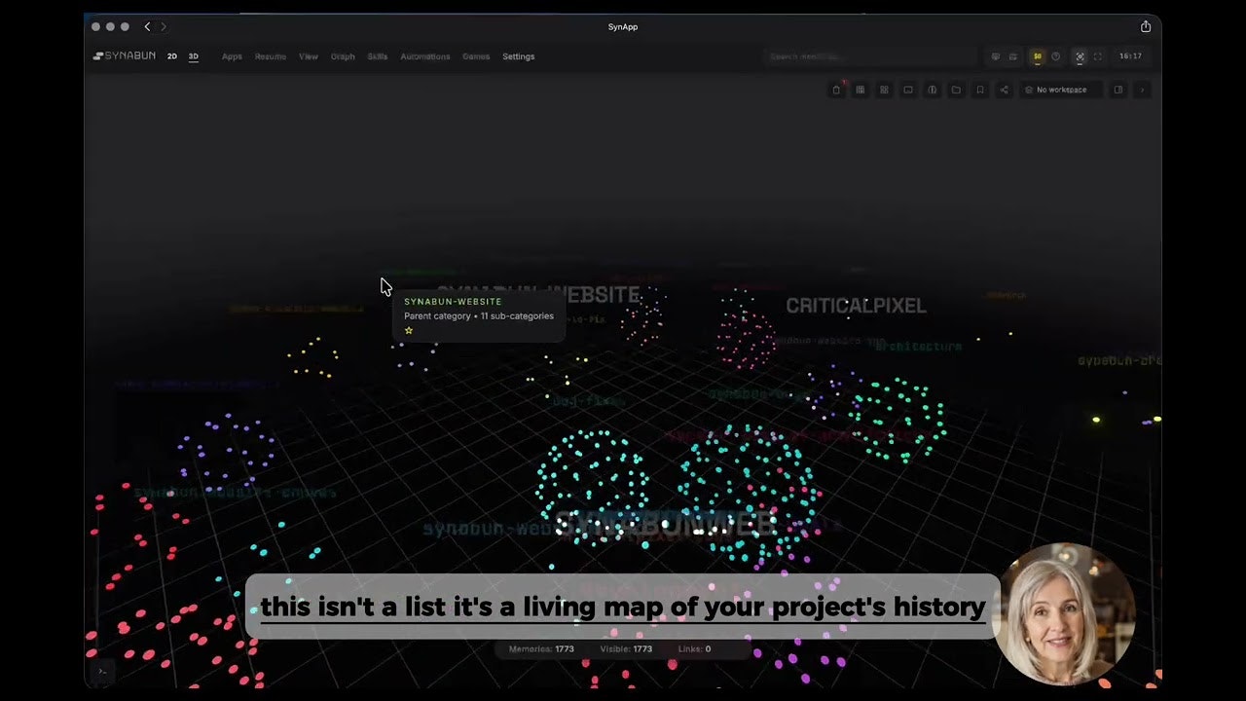Open the Settings menu
This screenshot has height=701, width=1246.
pos(519,56)
